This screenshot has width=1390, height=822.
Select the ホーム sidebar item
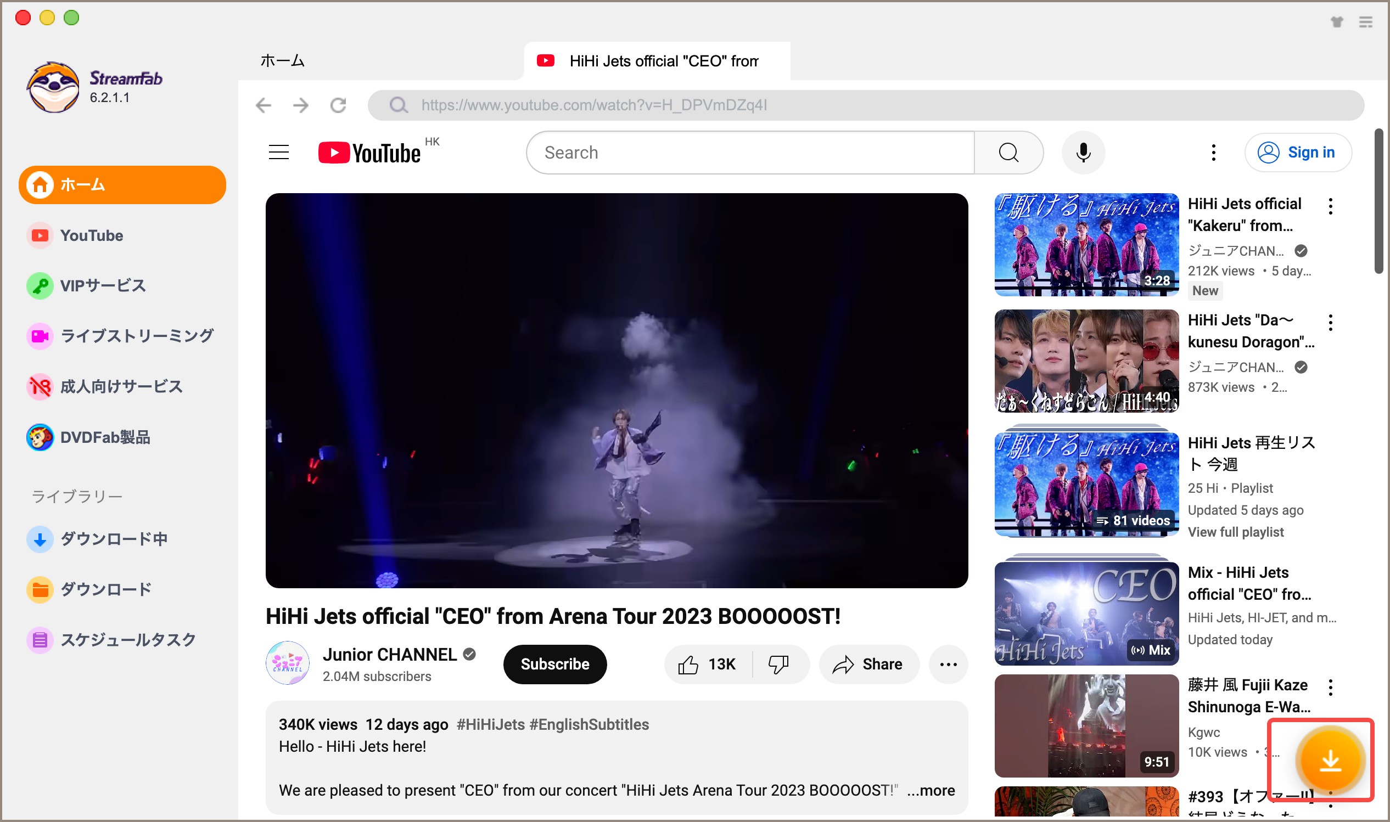[x=122, y=184]
